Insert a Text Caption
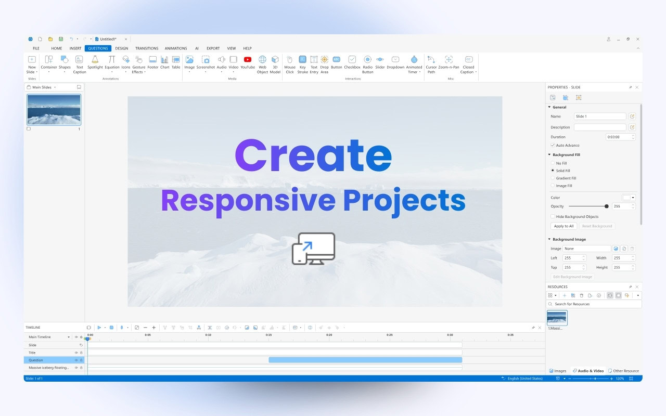 coord(79,65)
